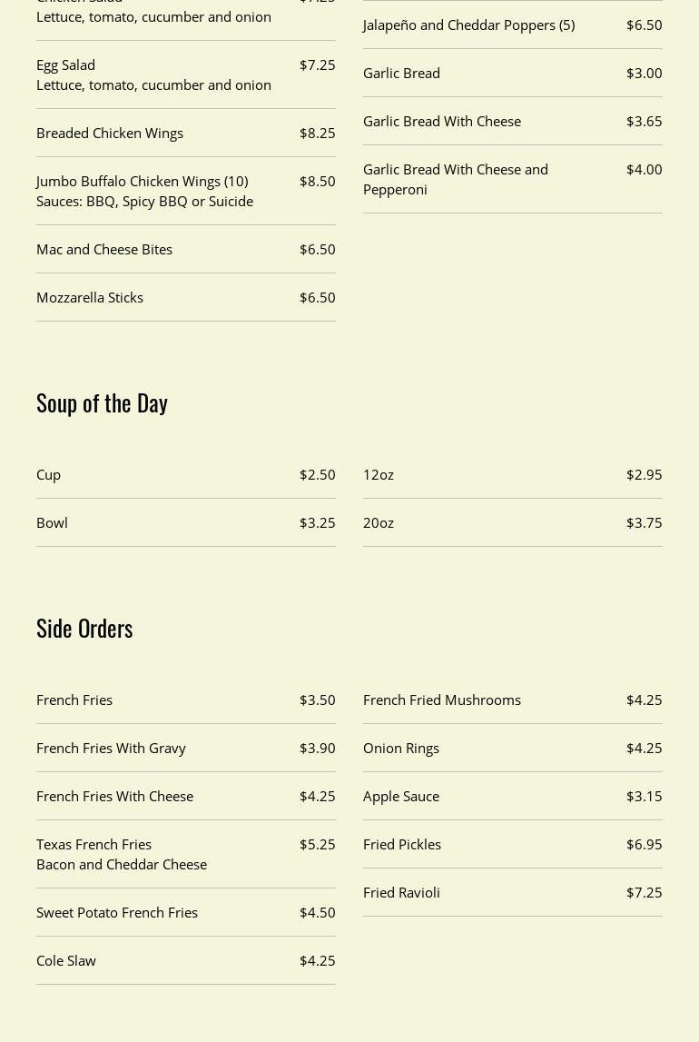This screenshot has height=1042, width=699.
Task: Select the 20oz soup size
Action: click(379, 522)
